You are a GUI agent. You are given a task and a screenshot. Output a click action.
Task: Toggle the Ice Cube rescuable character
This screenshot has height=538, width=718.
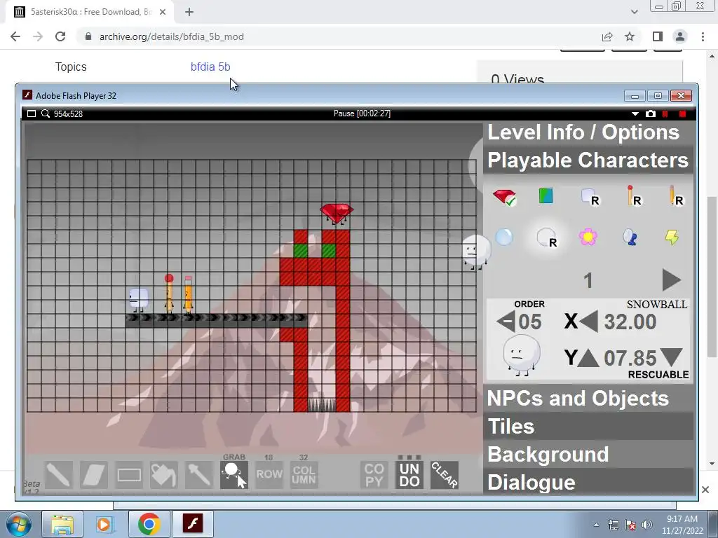590,197
